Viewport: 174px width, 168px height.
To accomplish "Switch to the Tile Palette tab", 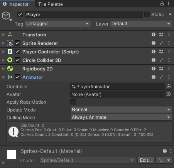I will tap(51, 4).
